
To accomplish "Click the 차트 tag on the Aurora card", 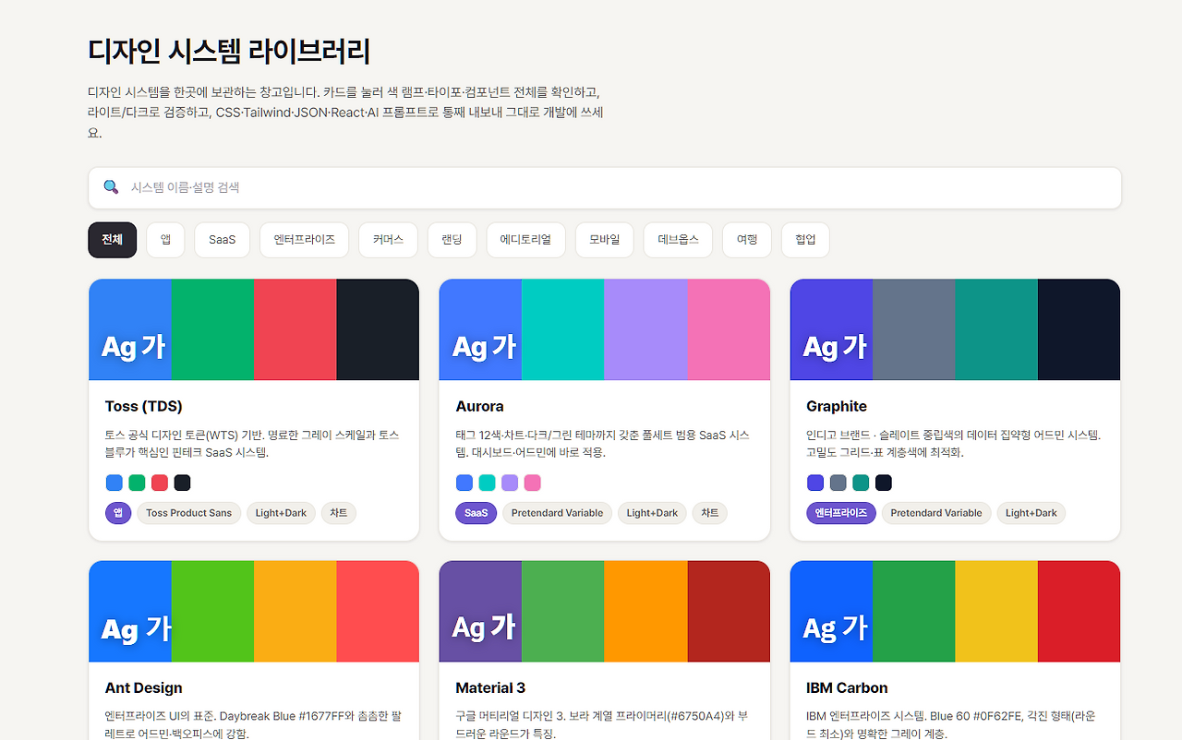I will pyautogui.click(x=710, y=513).
